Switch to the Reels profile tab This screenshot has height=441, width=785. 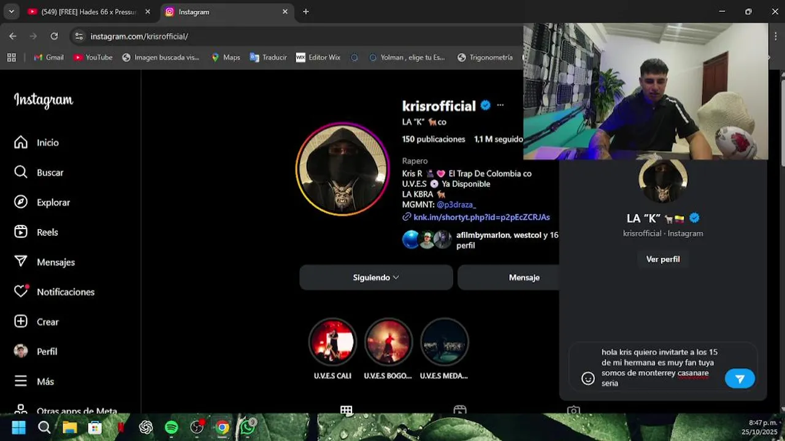tap(460, 409)
